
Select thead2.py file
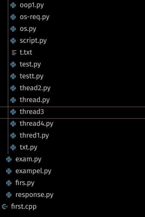click(35, 88)
